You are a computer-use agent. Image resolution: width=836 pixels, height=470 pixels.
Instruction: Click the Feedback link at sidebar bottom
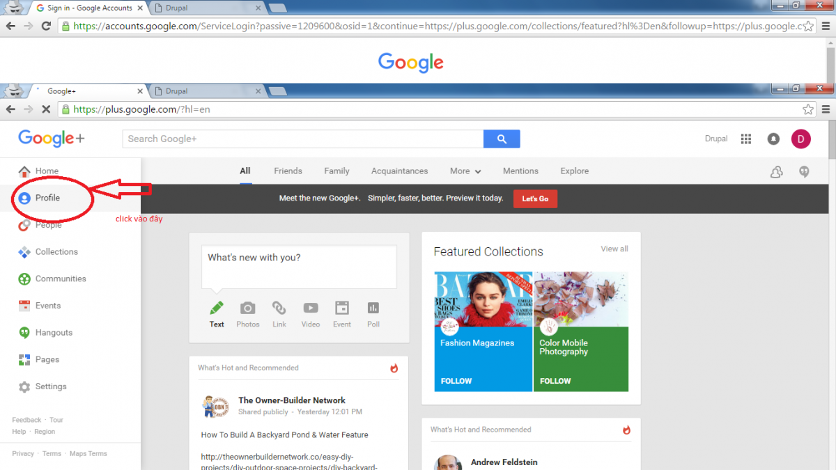pyautogui.click(x=26, y=420)
